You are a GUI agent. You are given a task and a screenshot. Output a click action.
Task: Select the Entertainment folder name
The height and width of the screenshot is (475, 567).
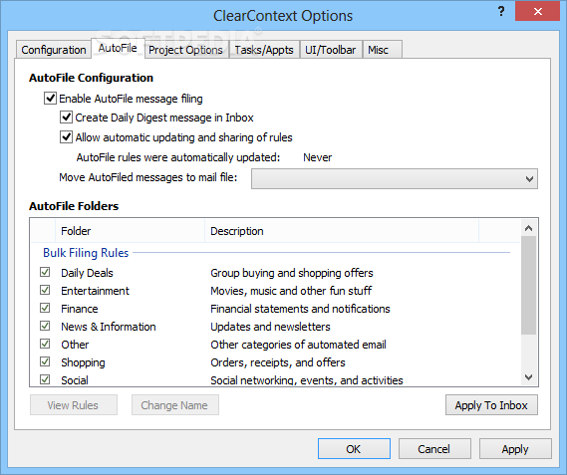(95, 291)
